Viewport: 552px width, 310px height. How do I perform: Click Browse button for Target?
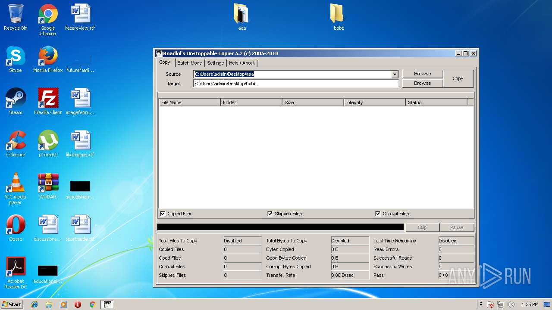pyautogui.click(x=422, y=83)
